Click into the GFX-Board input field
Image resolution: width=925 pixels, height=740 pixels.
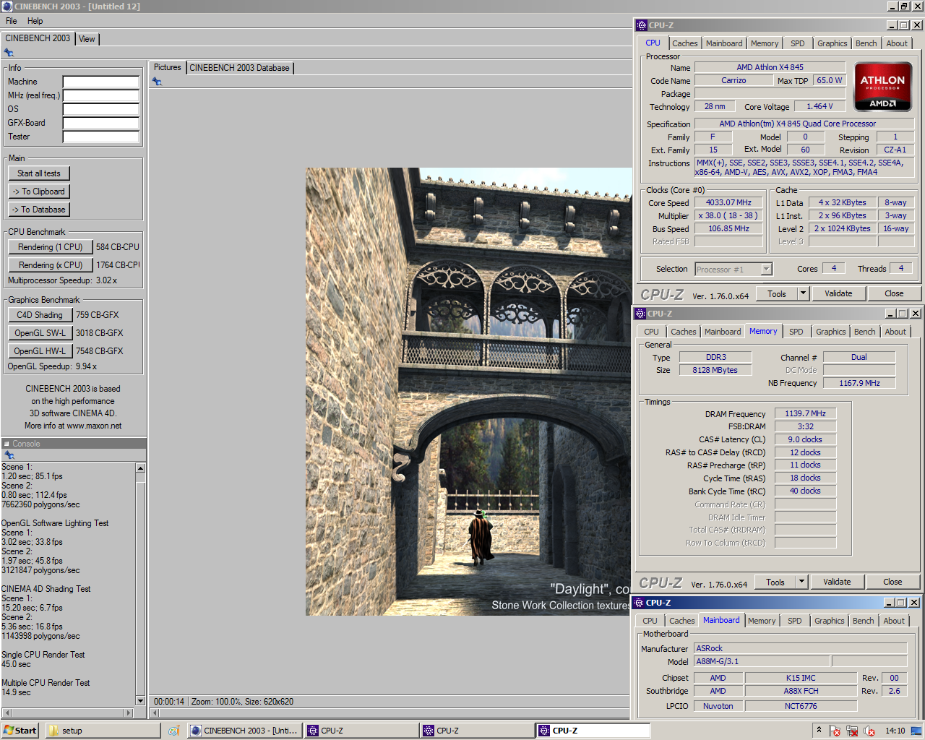(100, 123)
